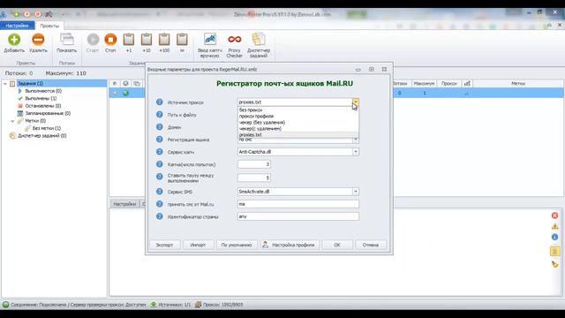Click the Экспорт button
The image size is (565, 318).
point(164,245)
